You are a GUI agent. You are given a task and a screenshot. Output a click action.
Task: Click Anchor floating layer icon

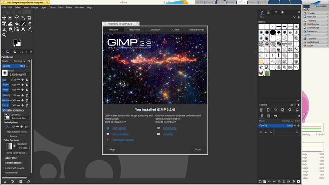(x=284, y=181)
